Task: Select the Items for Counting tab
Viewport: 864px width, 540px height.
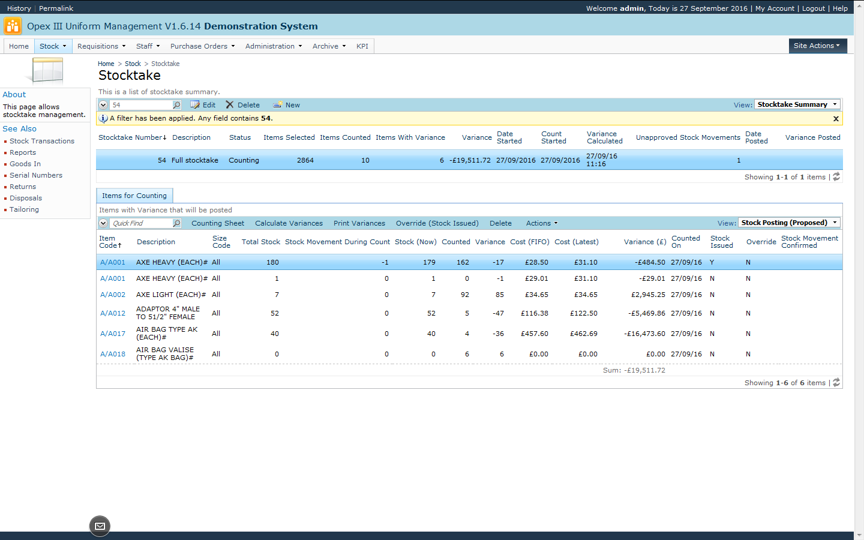Action: click(x=134, y=196)
